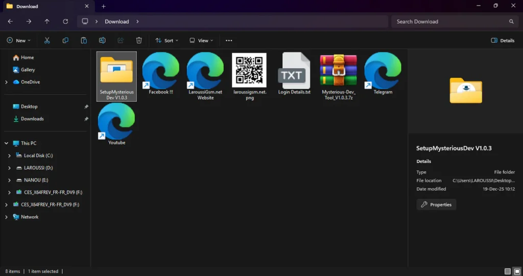This screenshot has height=276, width=523.
Task: Click the Cut scissors icon in toolbar
Action: pos(47,40)
